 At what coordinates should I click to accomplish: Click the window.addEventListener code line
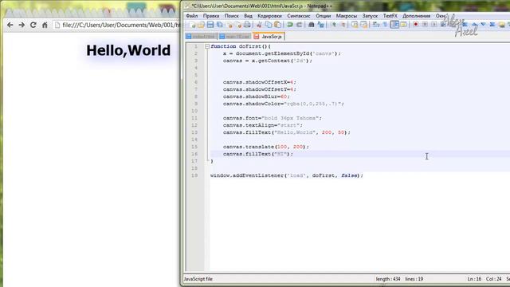(x=287, y=175)
